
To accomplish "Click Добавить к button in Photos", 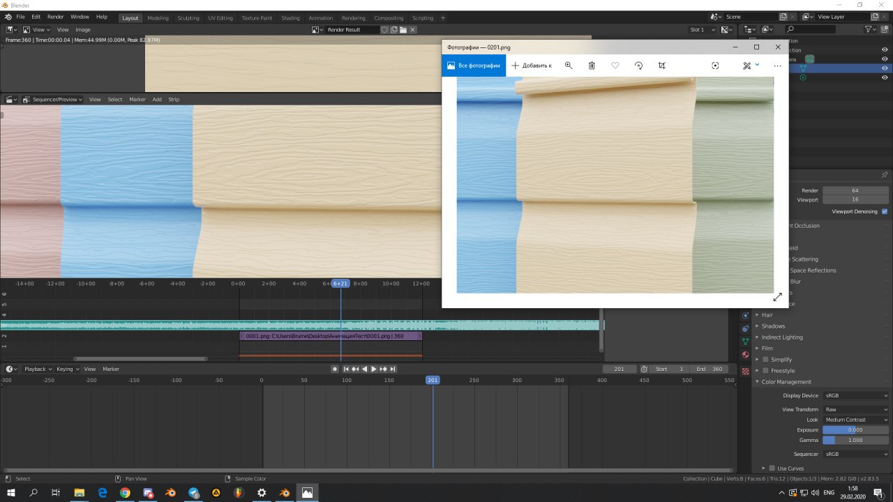I will [532, 66].
